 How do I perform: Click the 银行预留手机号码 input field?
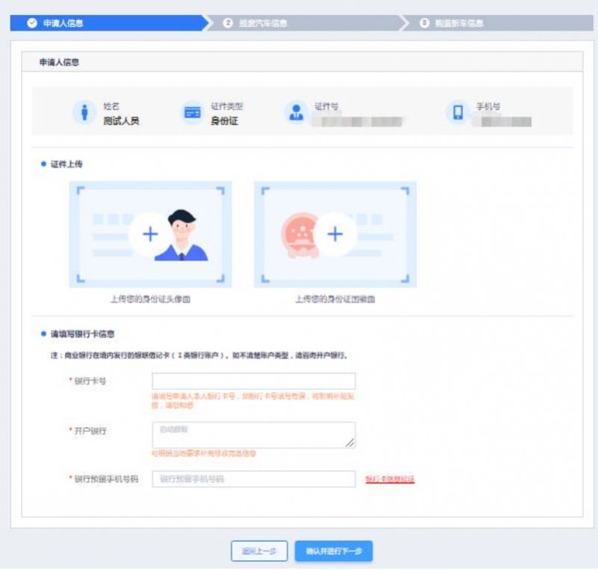coord(253,479)
